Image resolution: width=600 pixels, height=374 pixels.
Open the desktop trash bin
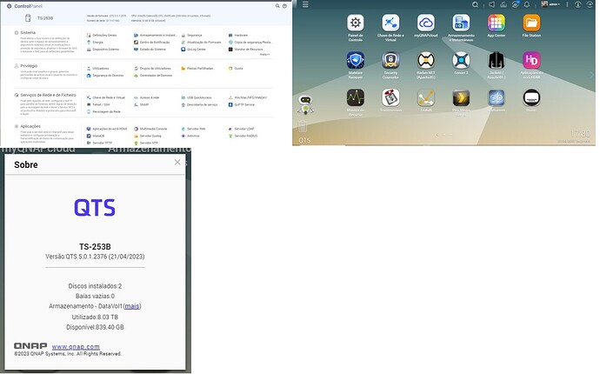pos(303,126)
